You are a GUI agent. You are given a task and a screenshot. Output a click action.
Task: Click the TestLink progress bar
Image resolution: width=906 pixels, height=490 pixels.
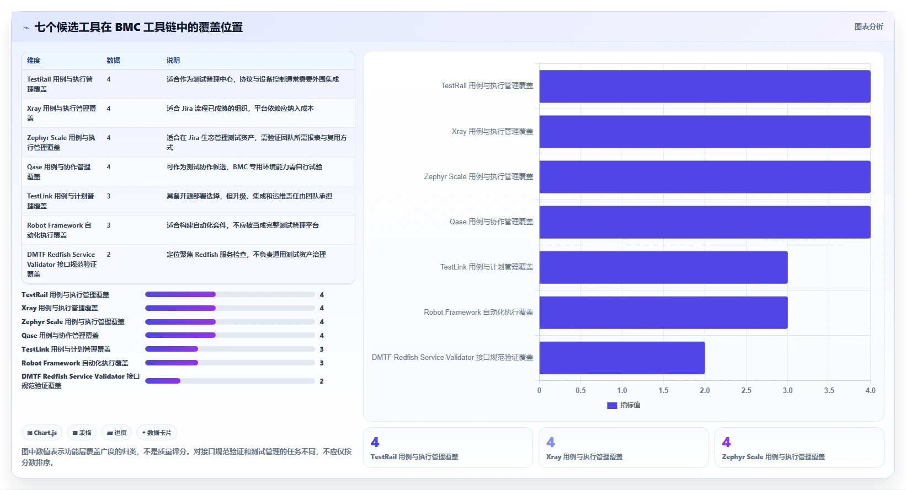click(x=230, y=349)
